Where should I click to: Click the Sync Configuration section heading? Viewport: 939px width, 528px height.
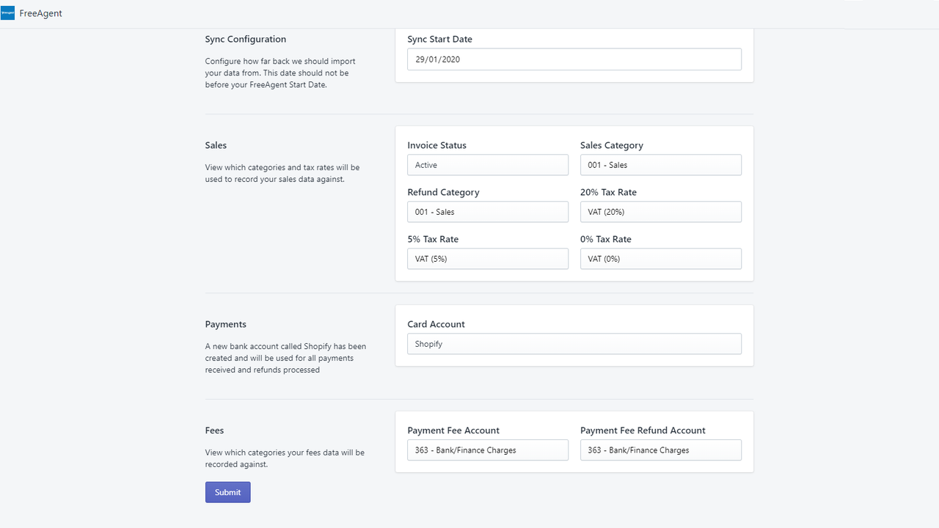coord(245,39)
